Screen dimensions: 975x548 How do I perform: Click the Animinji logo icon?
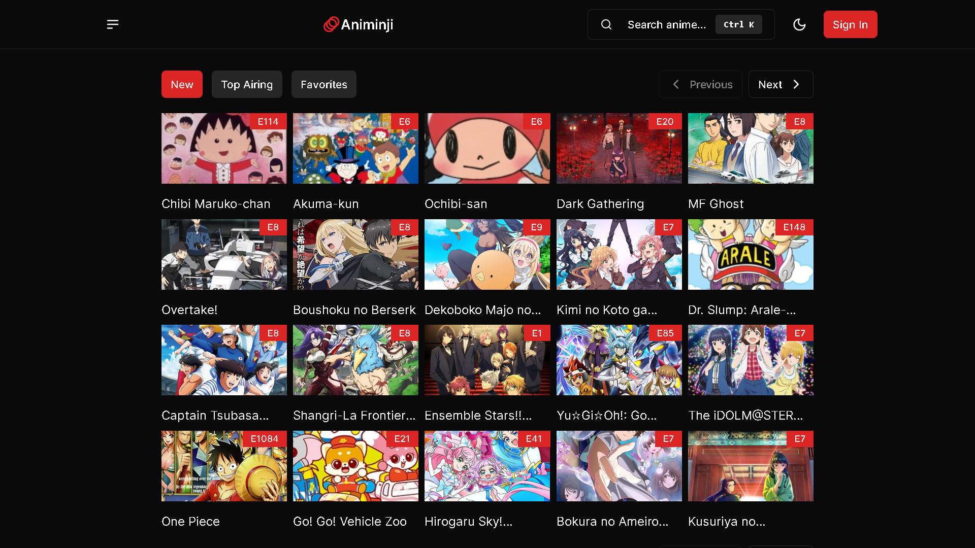[331, 24]
